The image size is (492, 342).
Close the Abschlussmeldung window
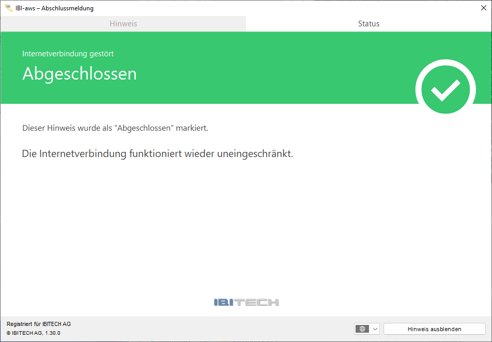pyautogui.click(x=483, y=8)
